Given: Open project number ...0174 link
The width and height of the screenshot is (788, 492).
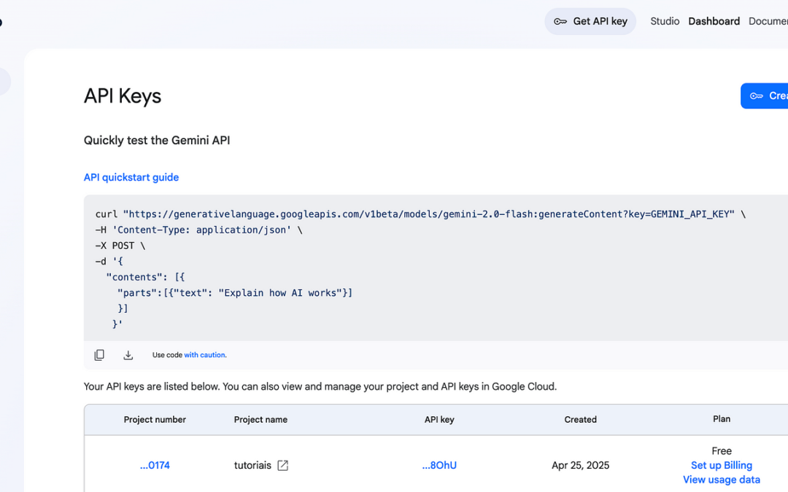Looking at the screenshot, I should tap(155, 465).
